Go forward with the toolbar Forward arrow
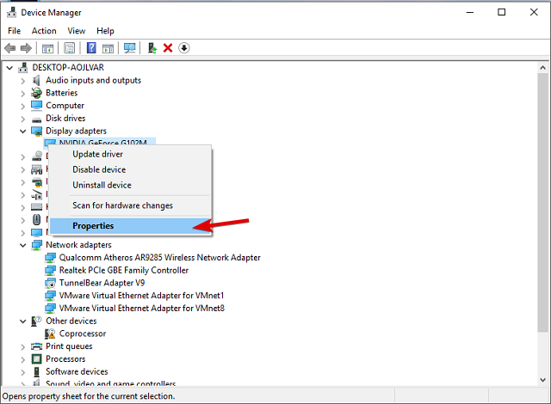Image resolution: width=551 pixels, height=404 pixels. pos(26,48)
